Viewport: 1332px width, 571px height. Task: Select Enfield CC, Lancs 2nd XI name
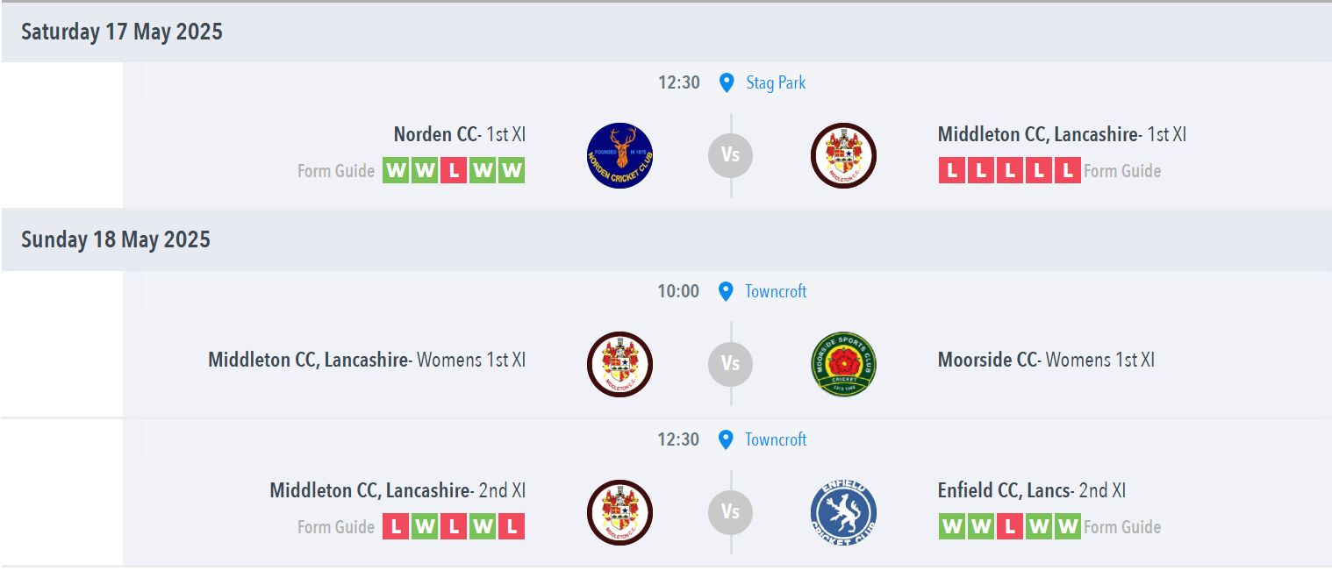1032,490
